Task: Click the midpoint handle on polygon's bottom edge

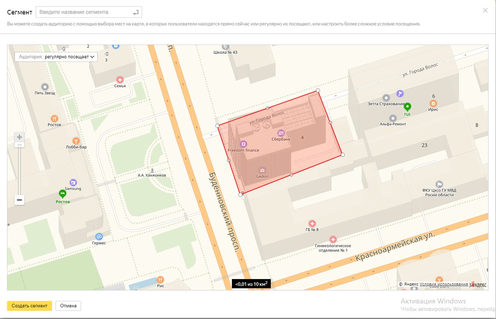Action: 291,175
